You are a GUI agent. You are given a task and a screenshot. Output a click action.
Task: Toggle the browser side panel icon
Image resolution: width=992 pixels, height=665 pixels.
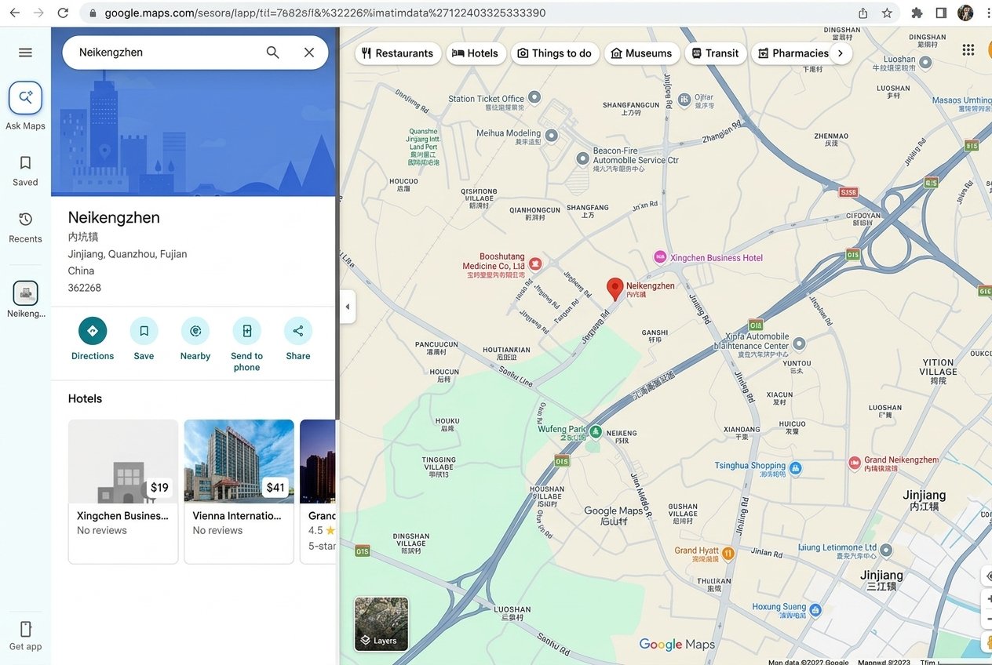click(x=941, y=13)
